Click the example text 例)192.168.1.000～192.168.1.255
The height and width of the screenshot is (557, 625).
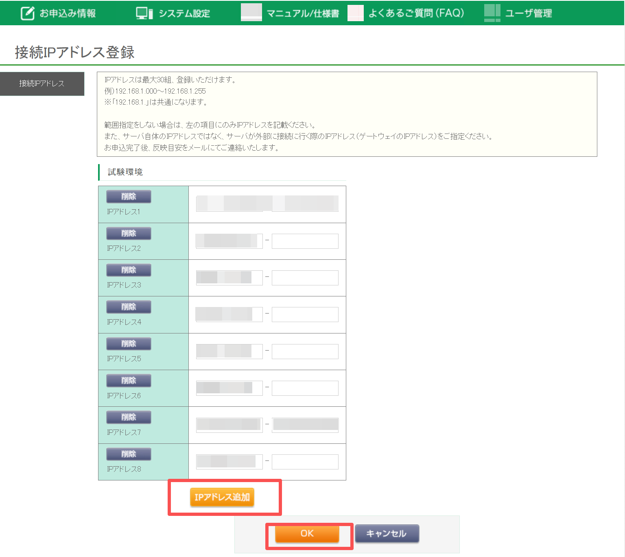(155, 91)
